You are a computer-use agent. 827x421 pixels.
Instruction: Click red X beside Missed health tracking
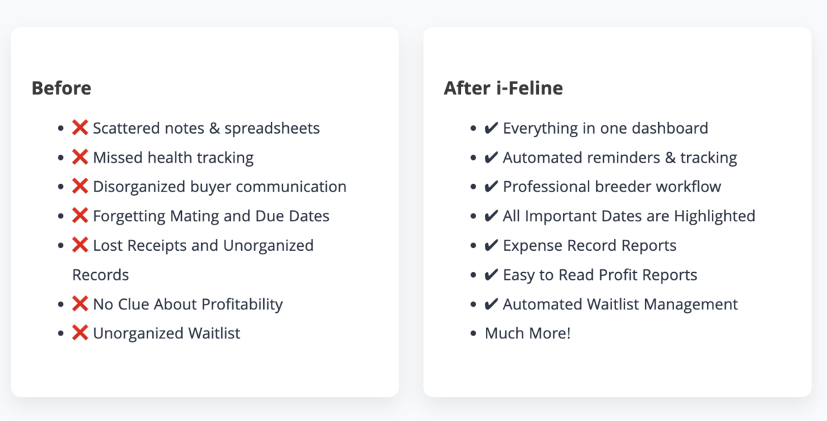tap(81, 158)
